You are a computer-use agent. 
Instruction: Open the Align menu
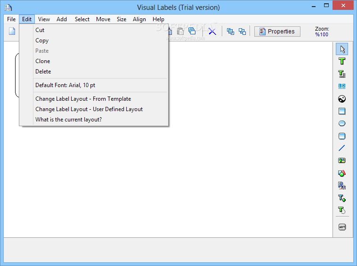pos(139,19)
